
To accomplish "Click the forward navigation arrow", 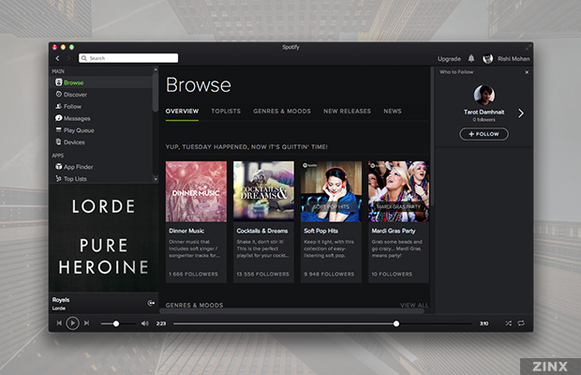I will (x=68, y=58).
